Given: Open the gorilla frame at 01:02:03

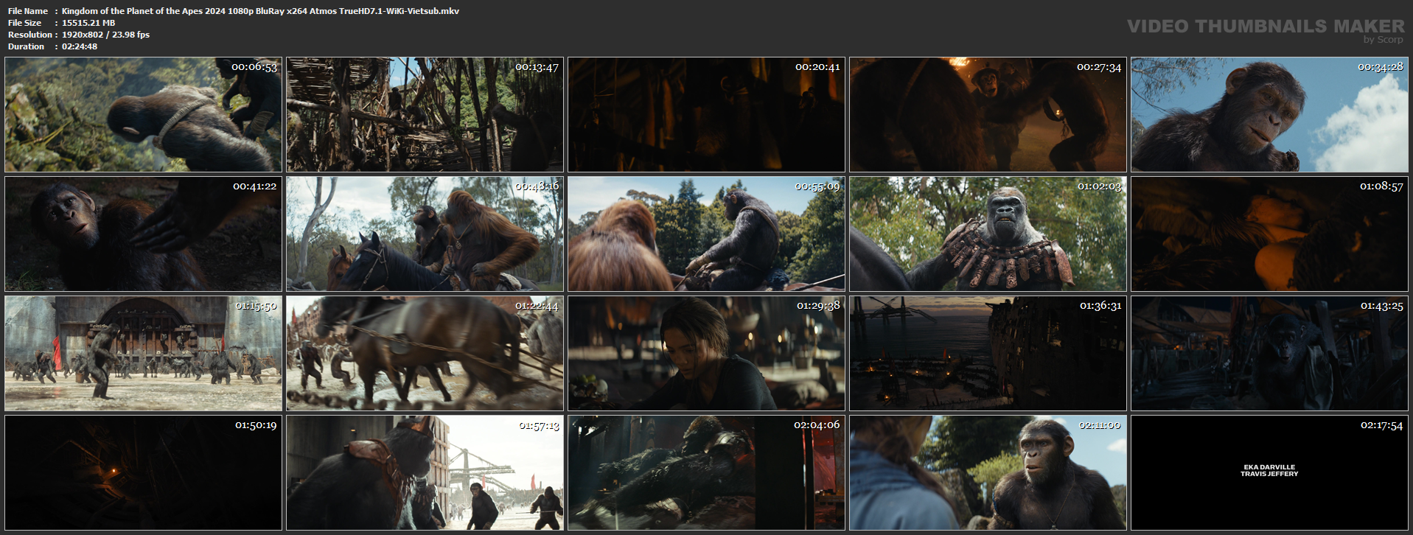Looking at the screenshot, I should tap(988, 234).
